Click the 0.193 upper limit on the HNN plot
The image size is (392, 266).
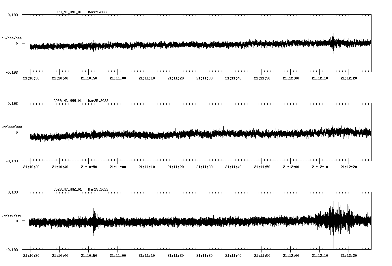[x=13, y=103]
